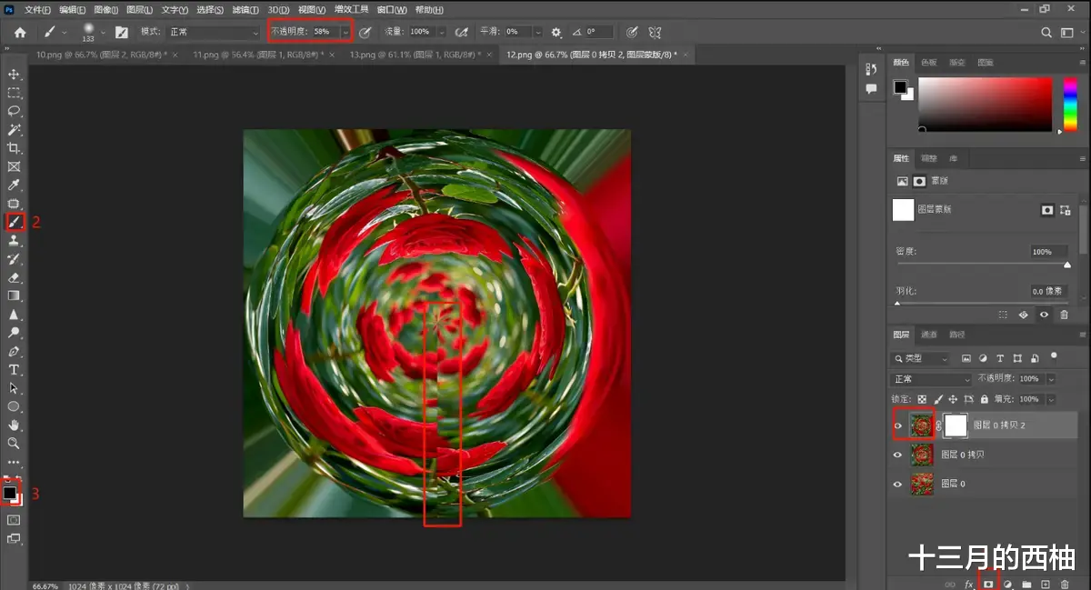
Task: Open the brush 不透明度 dropdown arrow
Action: point(345,32)
